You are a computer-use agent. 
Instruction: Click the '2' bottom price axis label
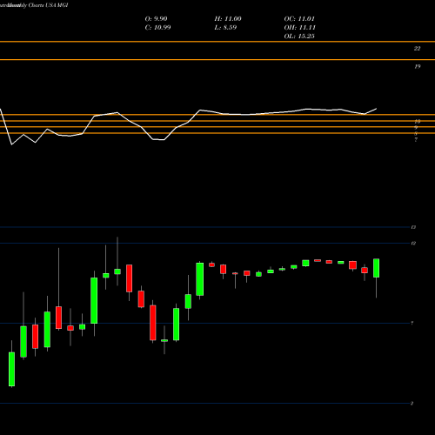(x=412, y=403)
